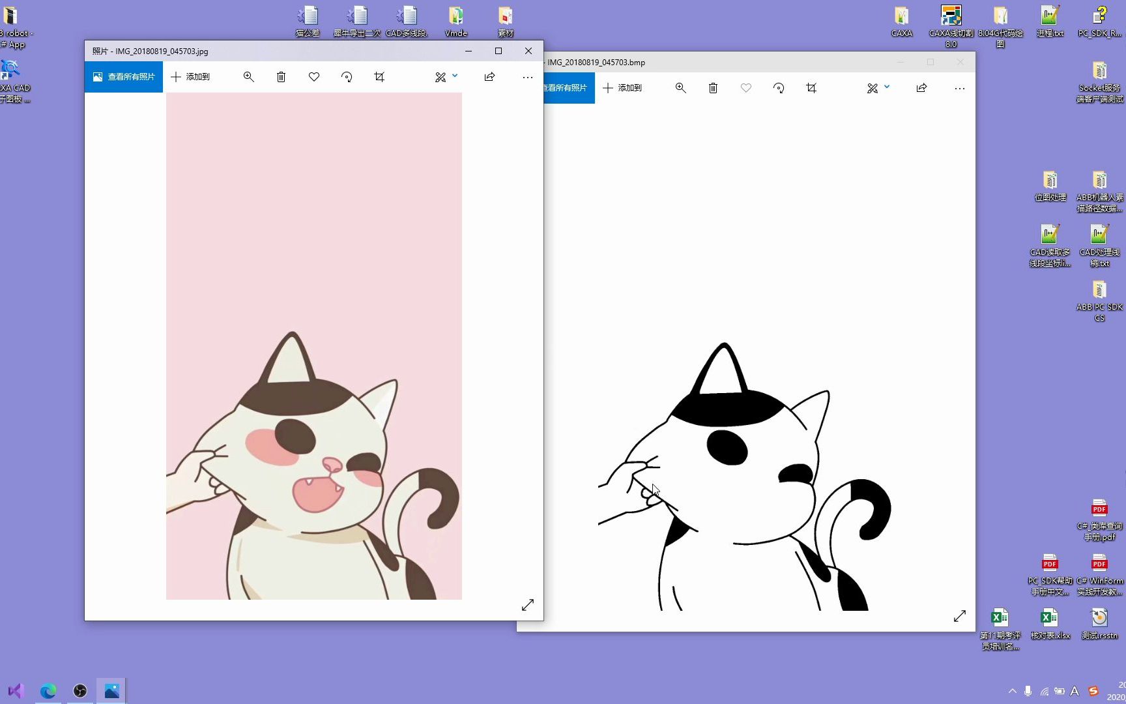Share the jpg photo

(x=489, y=77)
